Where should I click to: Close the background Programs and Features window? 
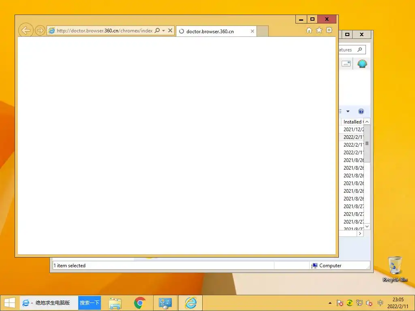[x=362, y=34]
